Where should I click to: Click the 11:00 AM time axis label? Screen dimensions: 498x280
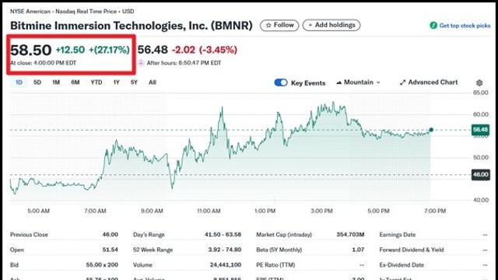pos(209,211)
